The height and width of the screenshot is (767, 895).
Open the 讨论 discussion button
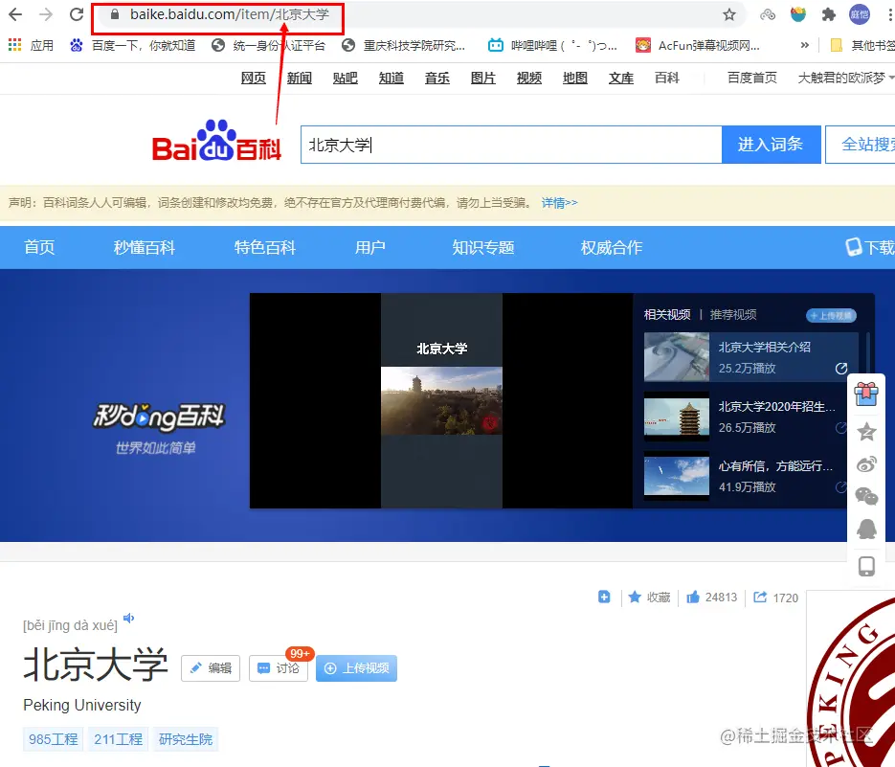click(279, 668)
